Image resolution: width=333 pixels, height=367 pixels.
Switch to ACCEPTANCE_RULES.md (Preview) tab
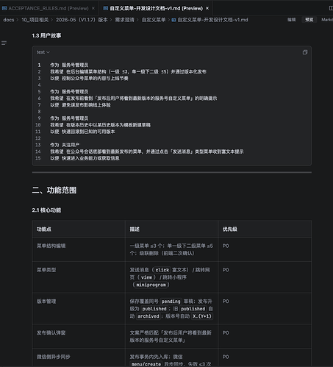[x=49, y=8]
